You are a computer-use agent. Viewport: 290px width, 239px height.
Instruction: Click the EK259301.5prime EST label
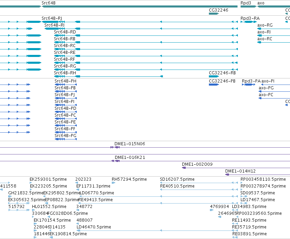(x=48, y=179)
